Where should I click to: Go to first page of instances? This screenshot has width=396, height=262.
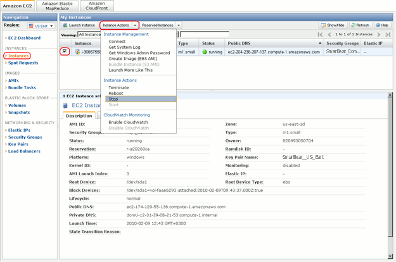pos(320,35)
